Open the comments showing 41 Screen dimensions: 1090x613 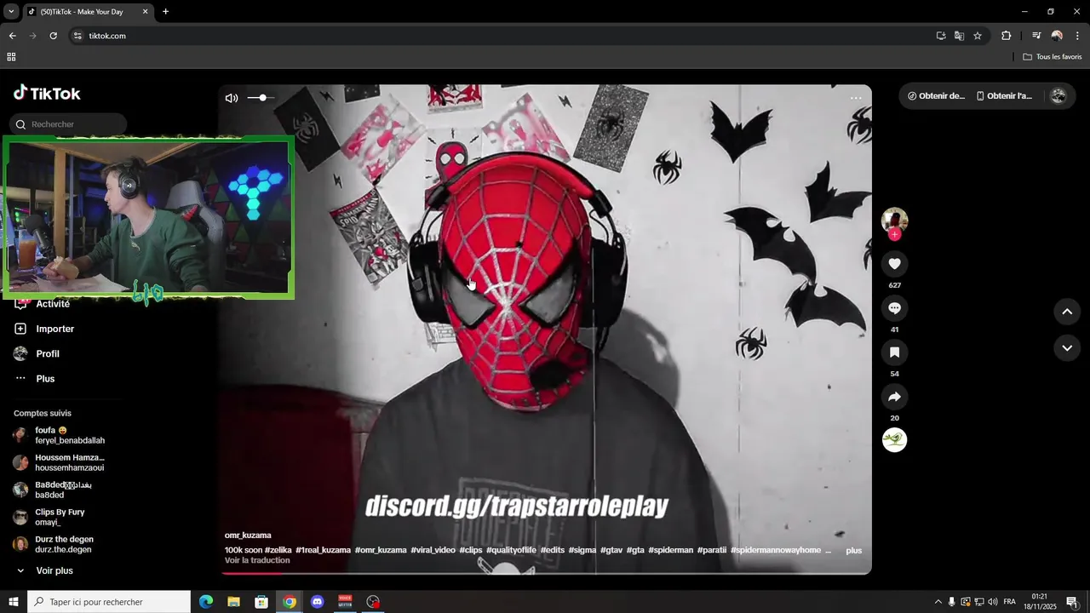point(894,308)
